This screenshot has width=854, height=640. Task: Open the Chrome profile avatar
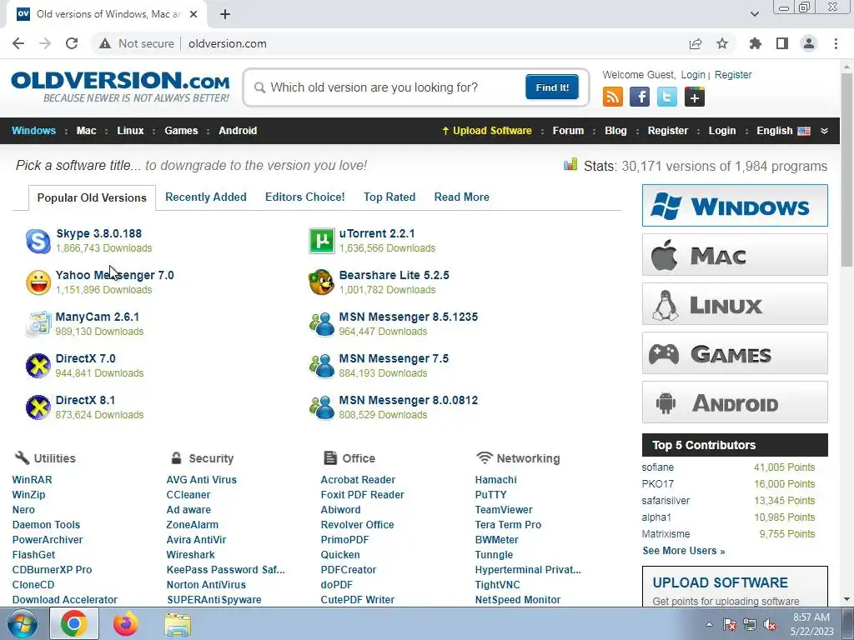(809, 43)
